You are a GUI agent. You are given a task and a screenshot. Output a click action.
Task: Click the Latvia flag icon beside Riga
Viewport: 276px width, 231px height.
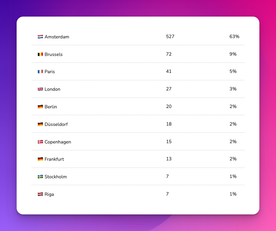40,194
